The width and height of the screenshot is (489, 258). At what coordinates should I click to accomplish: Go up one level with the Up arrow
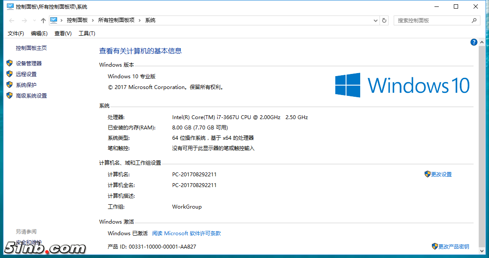(43, 21)
